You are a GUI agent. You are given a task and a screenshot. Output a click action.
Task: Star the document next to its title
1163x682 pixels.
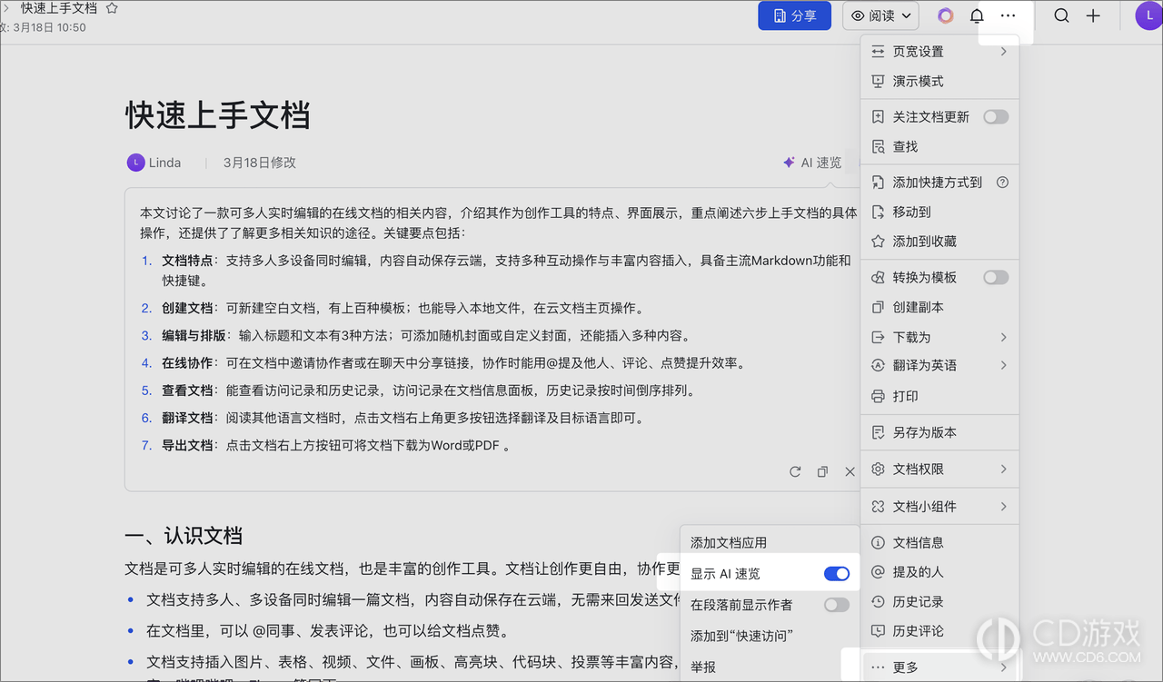112,8
